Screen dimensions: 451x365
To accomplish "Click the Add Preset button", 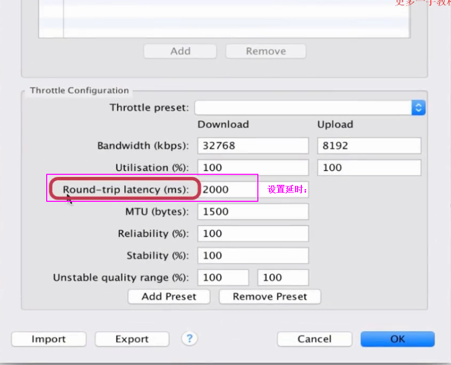I will tap(169, 297).
